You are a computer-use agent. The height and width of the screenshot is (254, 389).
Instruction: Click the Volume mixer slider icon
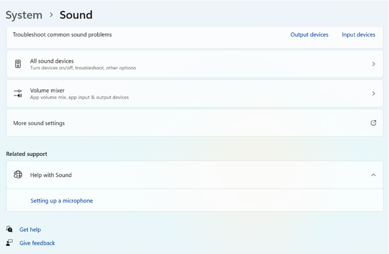pyautogui.click(x=18, y=93)
